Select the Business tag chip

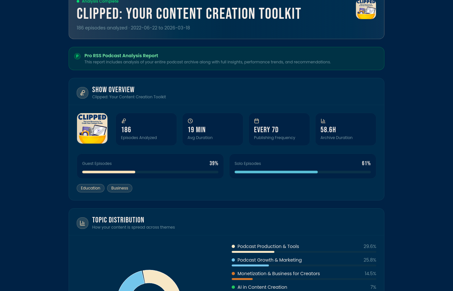coord(120,188)
